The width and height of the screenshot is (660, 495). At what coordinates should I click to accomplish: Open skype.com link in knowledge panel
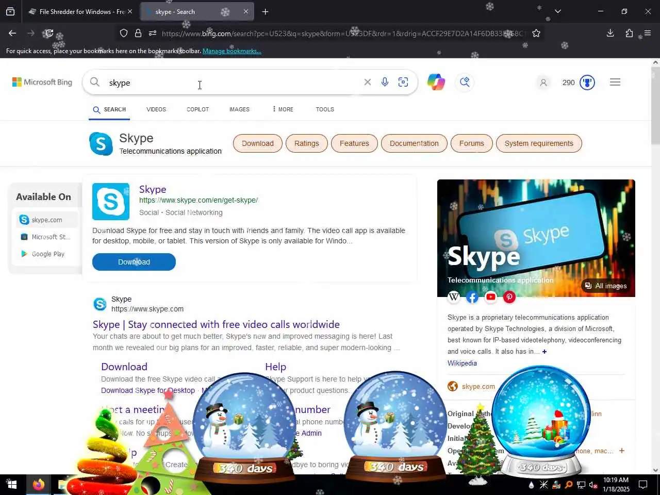click(478, 386)
